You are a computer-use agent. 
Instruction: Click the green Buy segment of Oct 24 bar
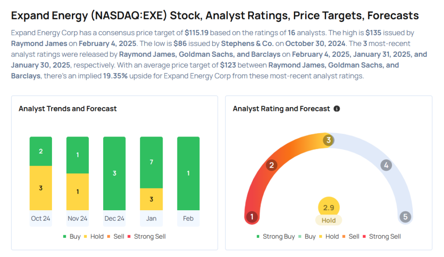41,151
